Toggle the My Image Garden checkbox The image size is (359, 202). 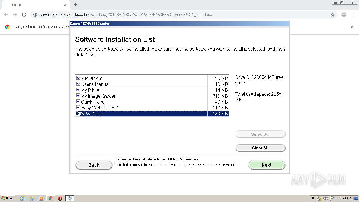point(78,96)
